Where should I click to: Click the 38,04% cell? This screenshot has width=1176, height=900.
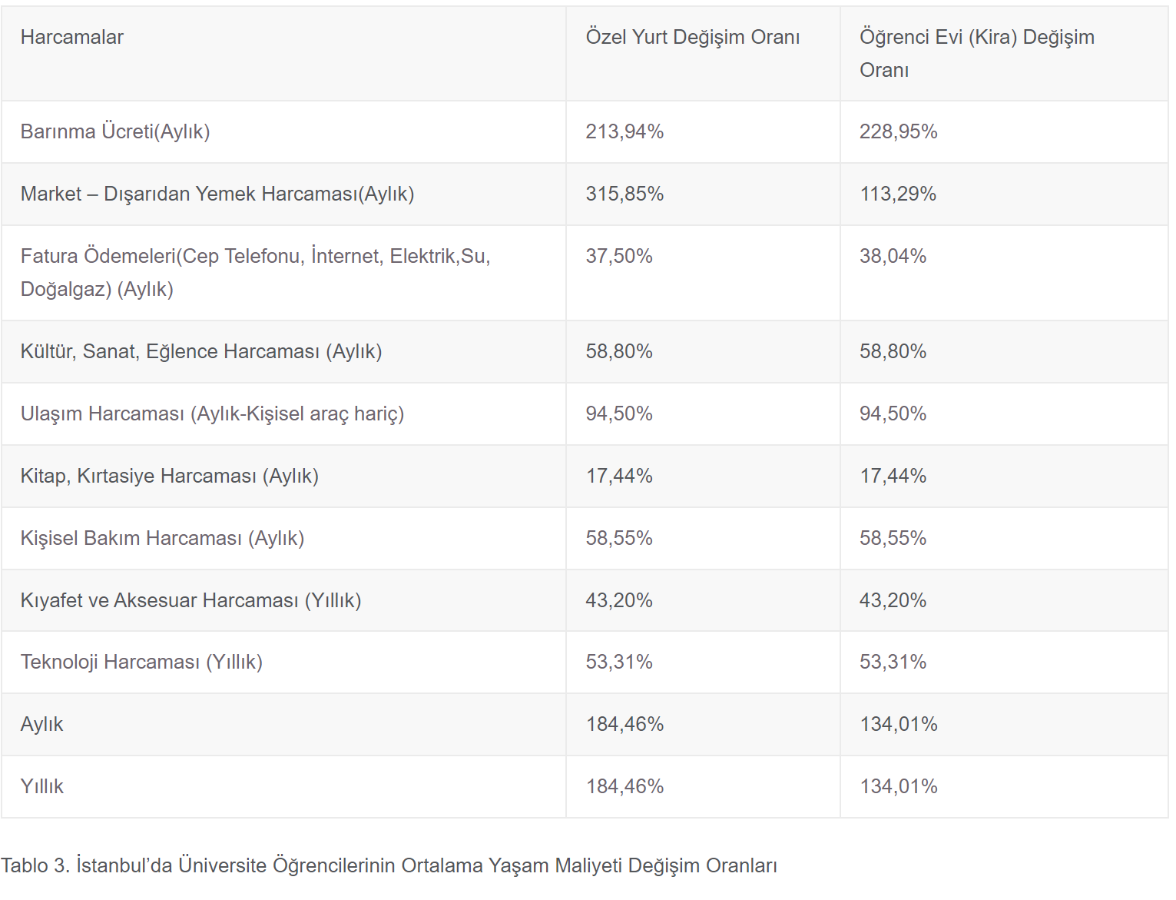coord(893,256)
